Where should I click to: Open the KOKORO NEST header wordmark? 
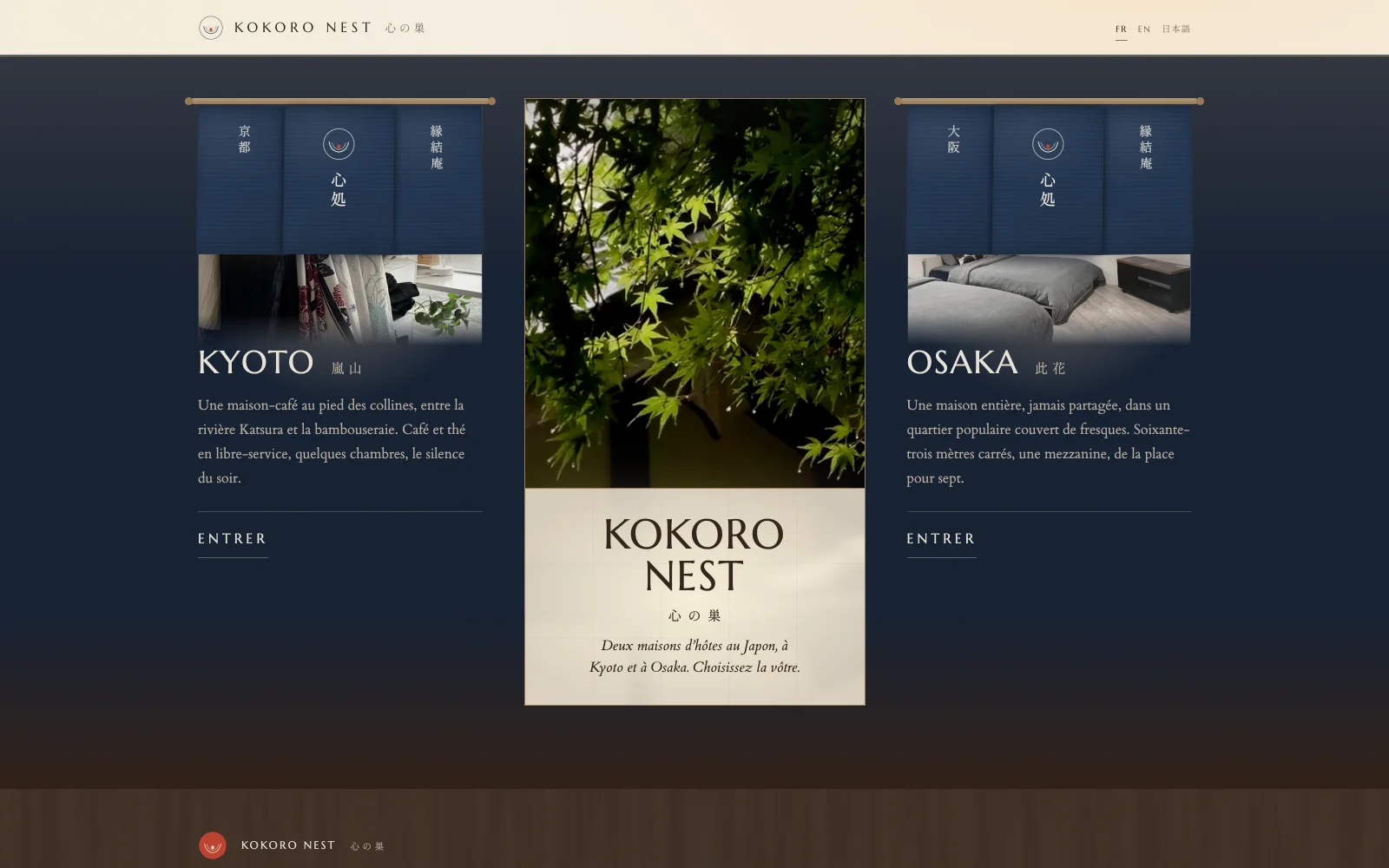click(x=303, y=28)
